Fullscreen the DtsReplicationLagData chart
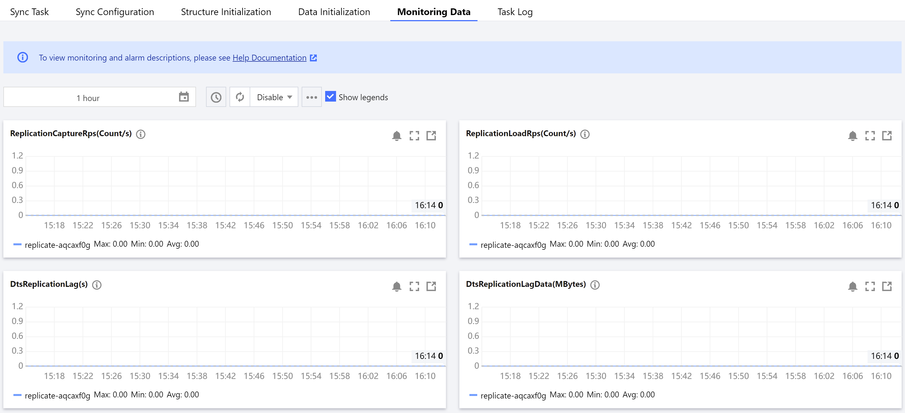The image size is (905, 413). (869, 286)
